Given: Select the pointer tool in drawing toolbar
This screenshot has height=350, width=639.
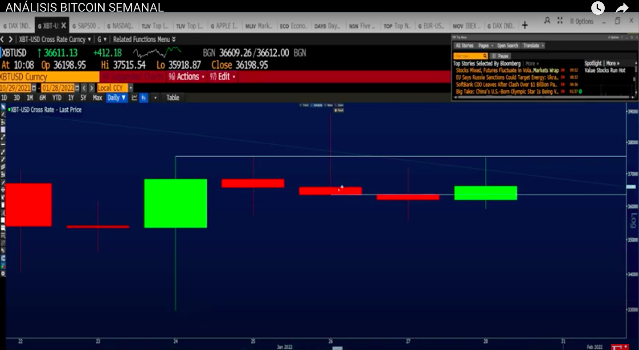Looking at the screenshot, I should [3, 107].
